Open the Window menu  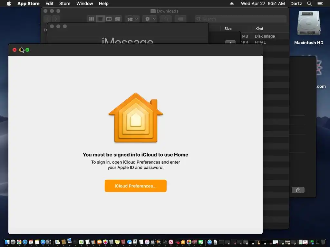85,4
